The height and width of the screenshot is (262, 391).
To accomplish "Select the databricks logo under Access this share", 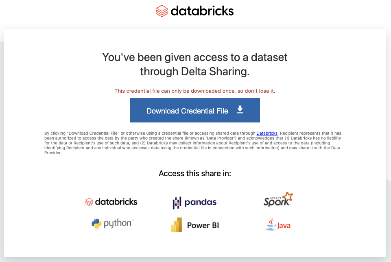I will click(x=111, y=202).
